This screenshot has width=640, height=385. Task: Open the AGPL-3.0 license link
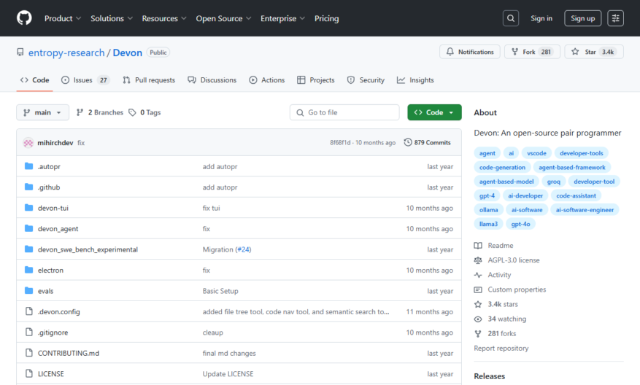514,260
